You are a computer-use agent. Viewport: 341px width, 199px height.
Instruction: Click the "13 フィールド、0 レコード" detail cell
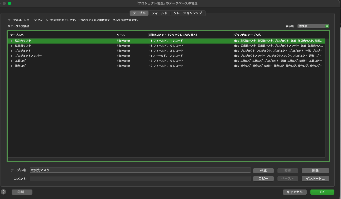click(166, 61)
